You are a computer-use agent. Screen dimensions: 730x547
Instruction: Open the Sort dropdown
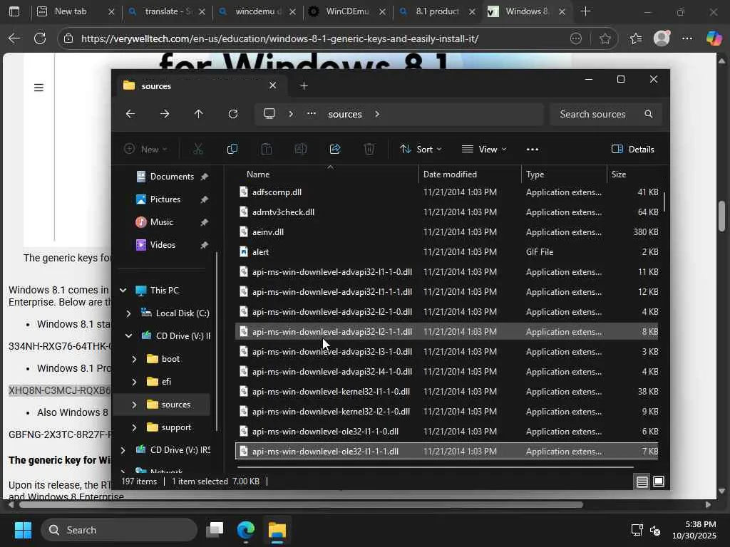(421, 149)
